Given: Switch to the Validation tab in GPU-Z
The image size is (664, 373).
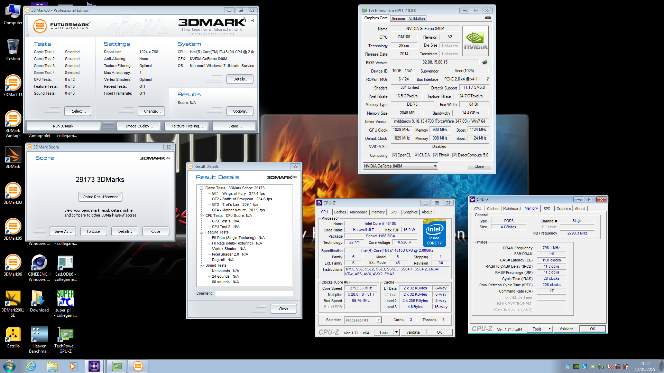Looking at the screenshot, I should tap(417, 19).
